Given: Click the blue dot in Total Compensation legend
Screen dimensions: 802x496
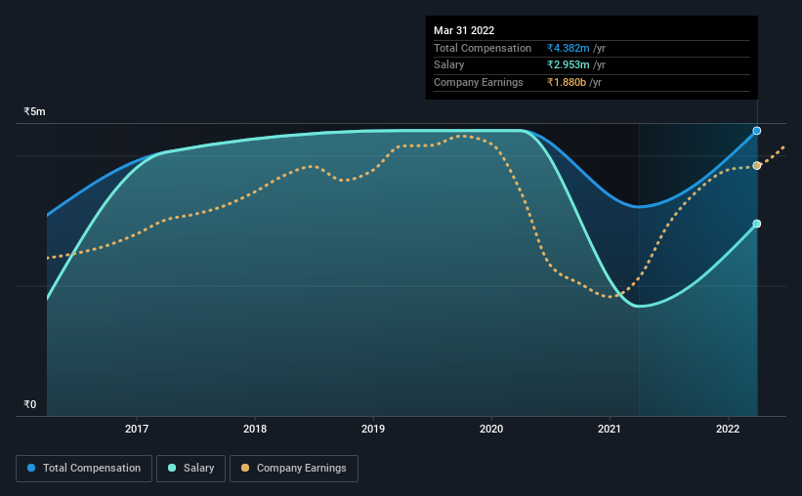Looking at the screenshot, I should [31, 468].
